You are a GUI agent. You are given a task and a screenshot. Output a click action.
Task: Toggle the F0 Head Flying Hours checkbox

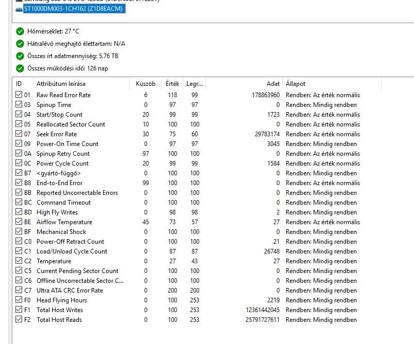[x=19, y=299]
